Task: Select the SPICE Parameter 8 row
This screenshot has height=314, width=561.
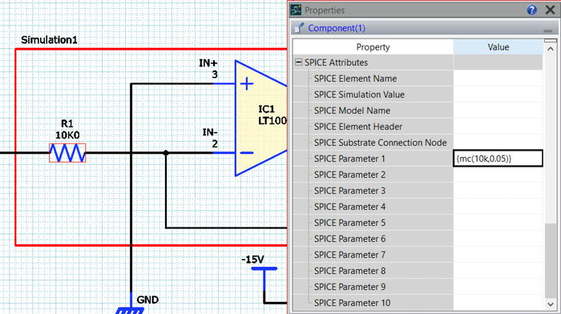Action: 418,271
